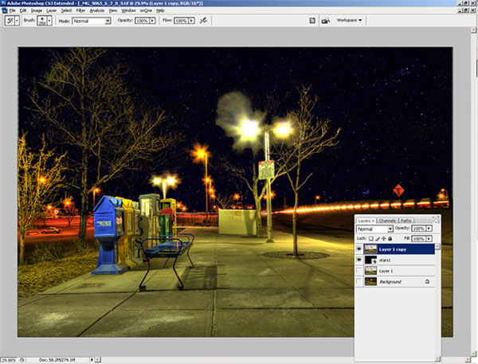Image resolution: width=478 pixels, height=364 pixels.
Task: Click the Background layer lock icon
Action: pos(427,282)
